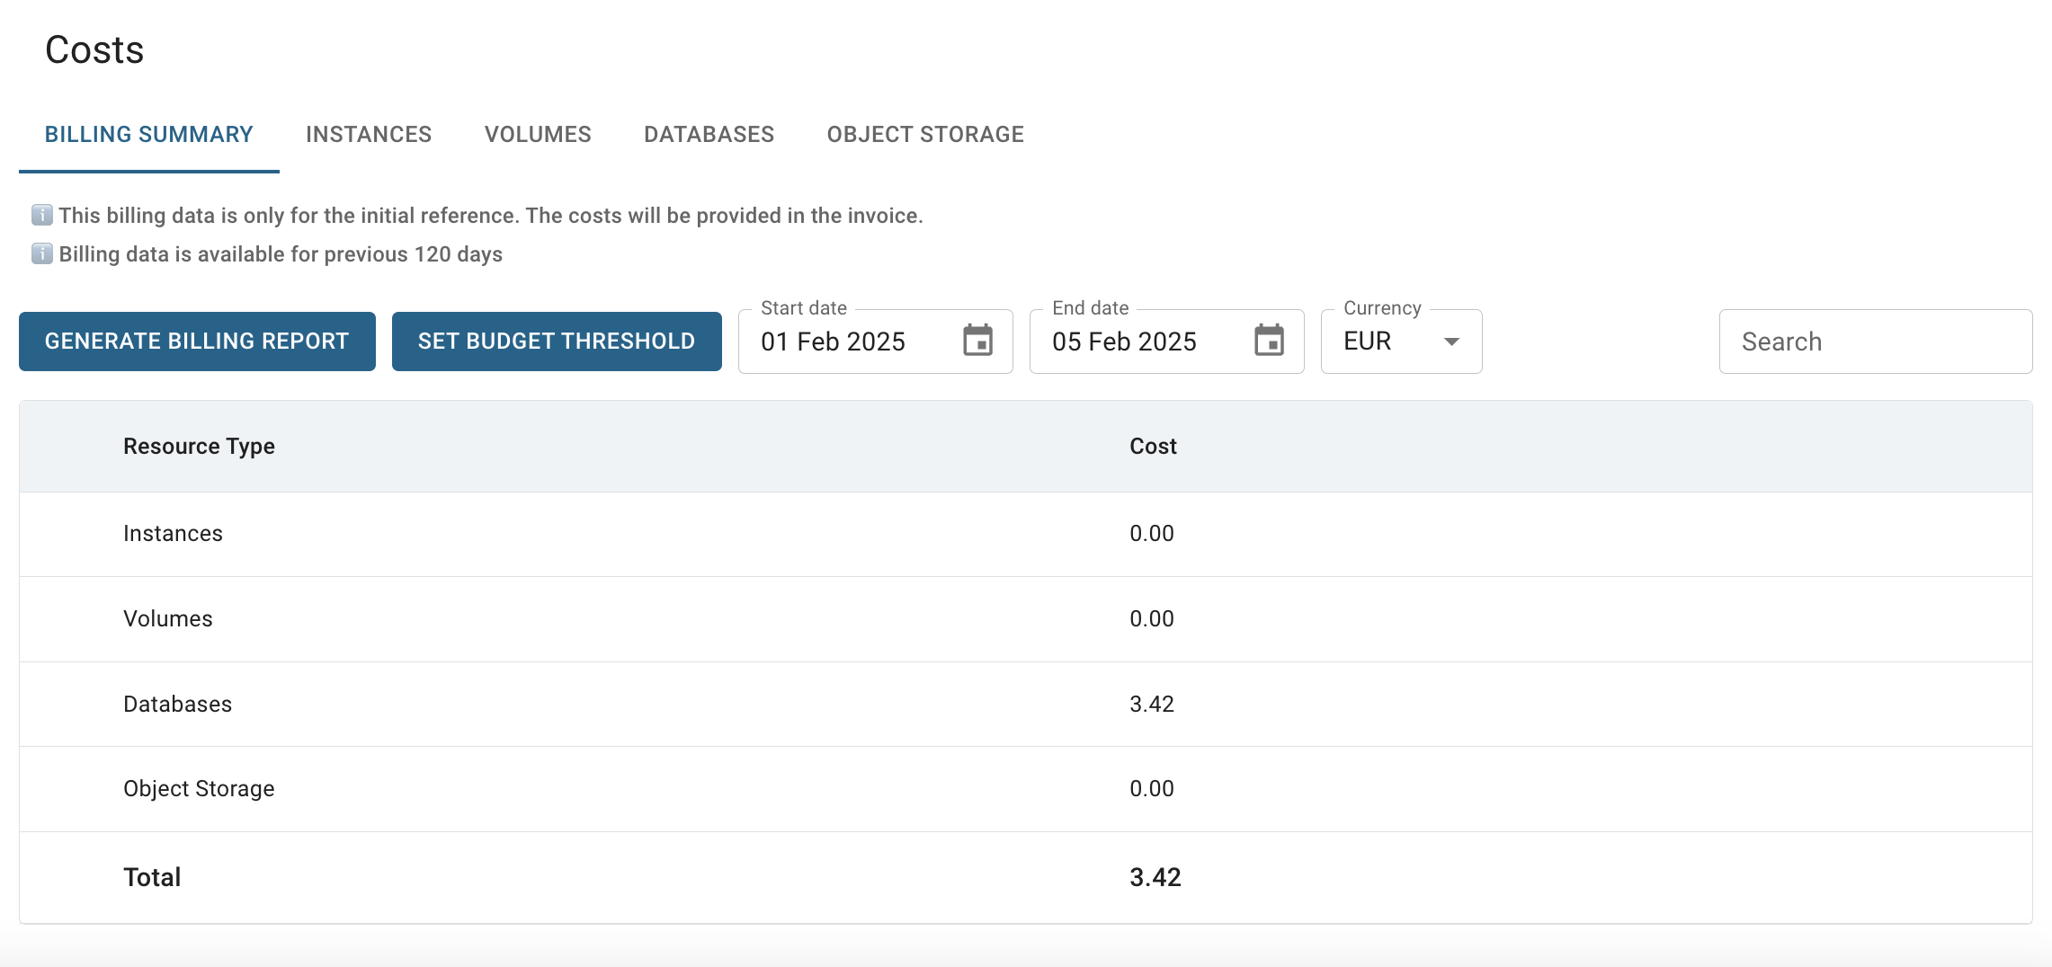Click the info icon beside 120 days notice

click(41, 253)
